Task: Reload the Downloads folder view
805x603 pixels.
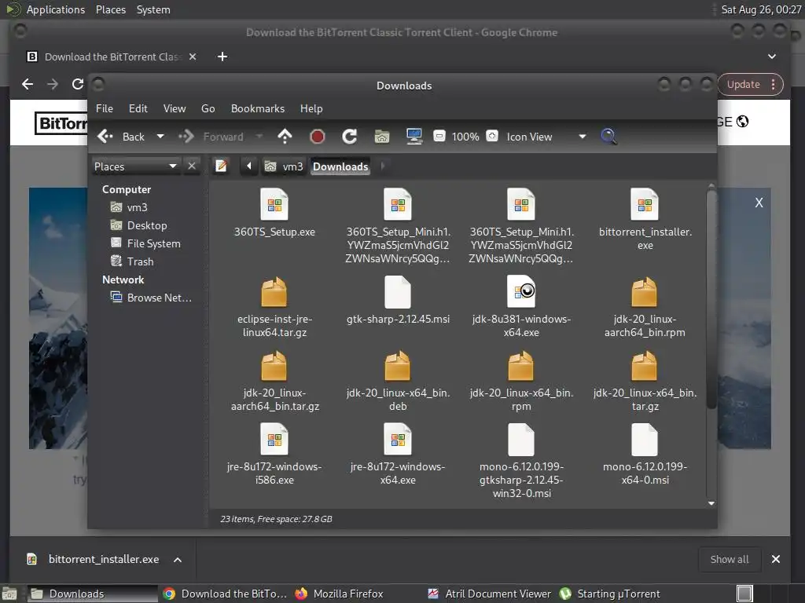Action: pos(350,137)
